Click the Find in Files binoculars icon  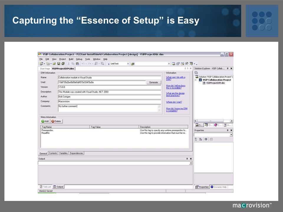coord(133,64)
